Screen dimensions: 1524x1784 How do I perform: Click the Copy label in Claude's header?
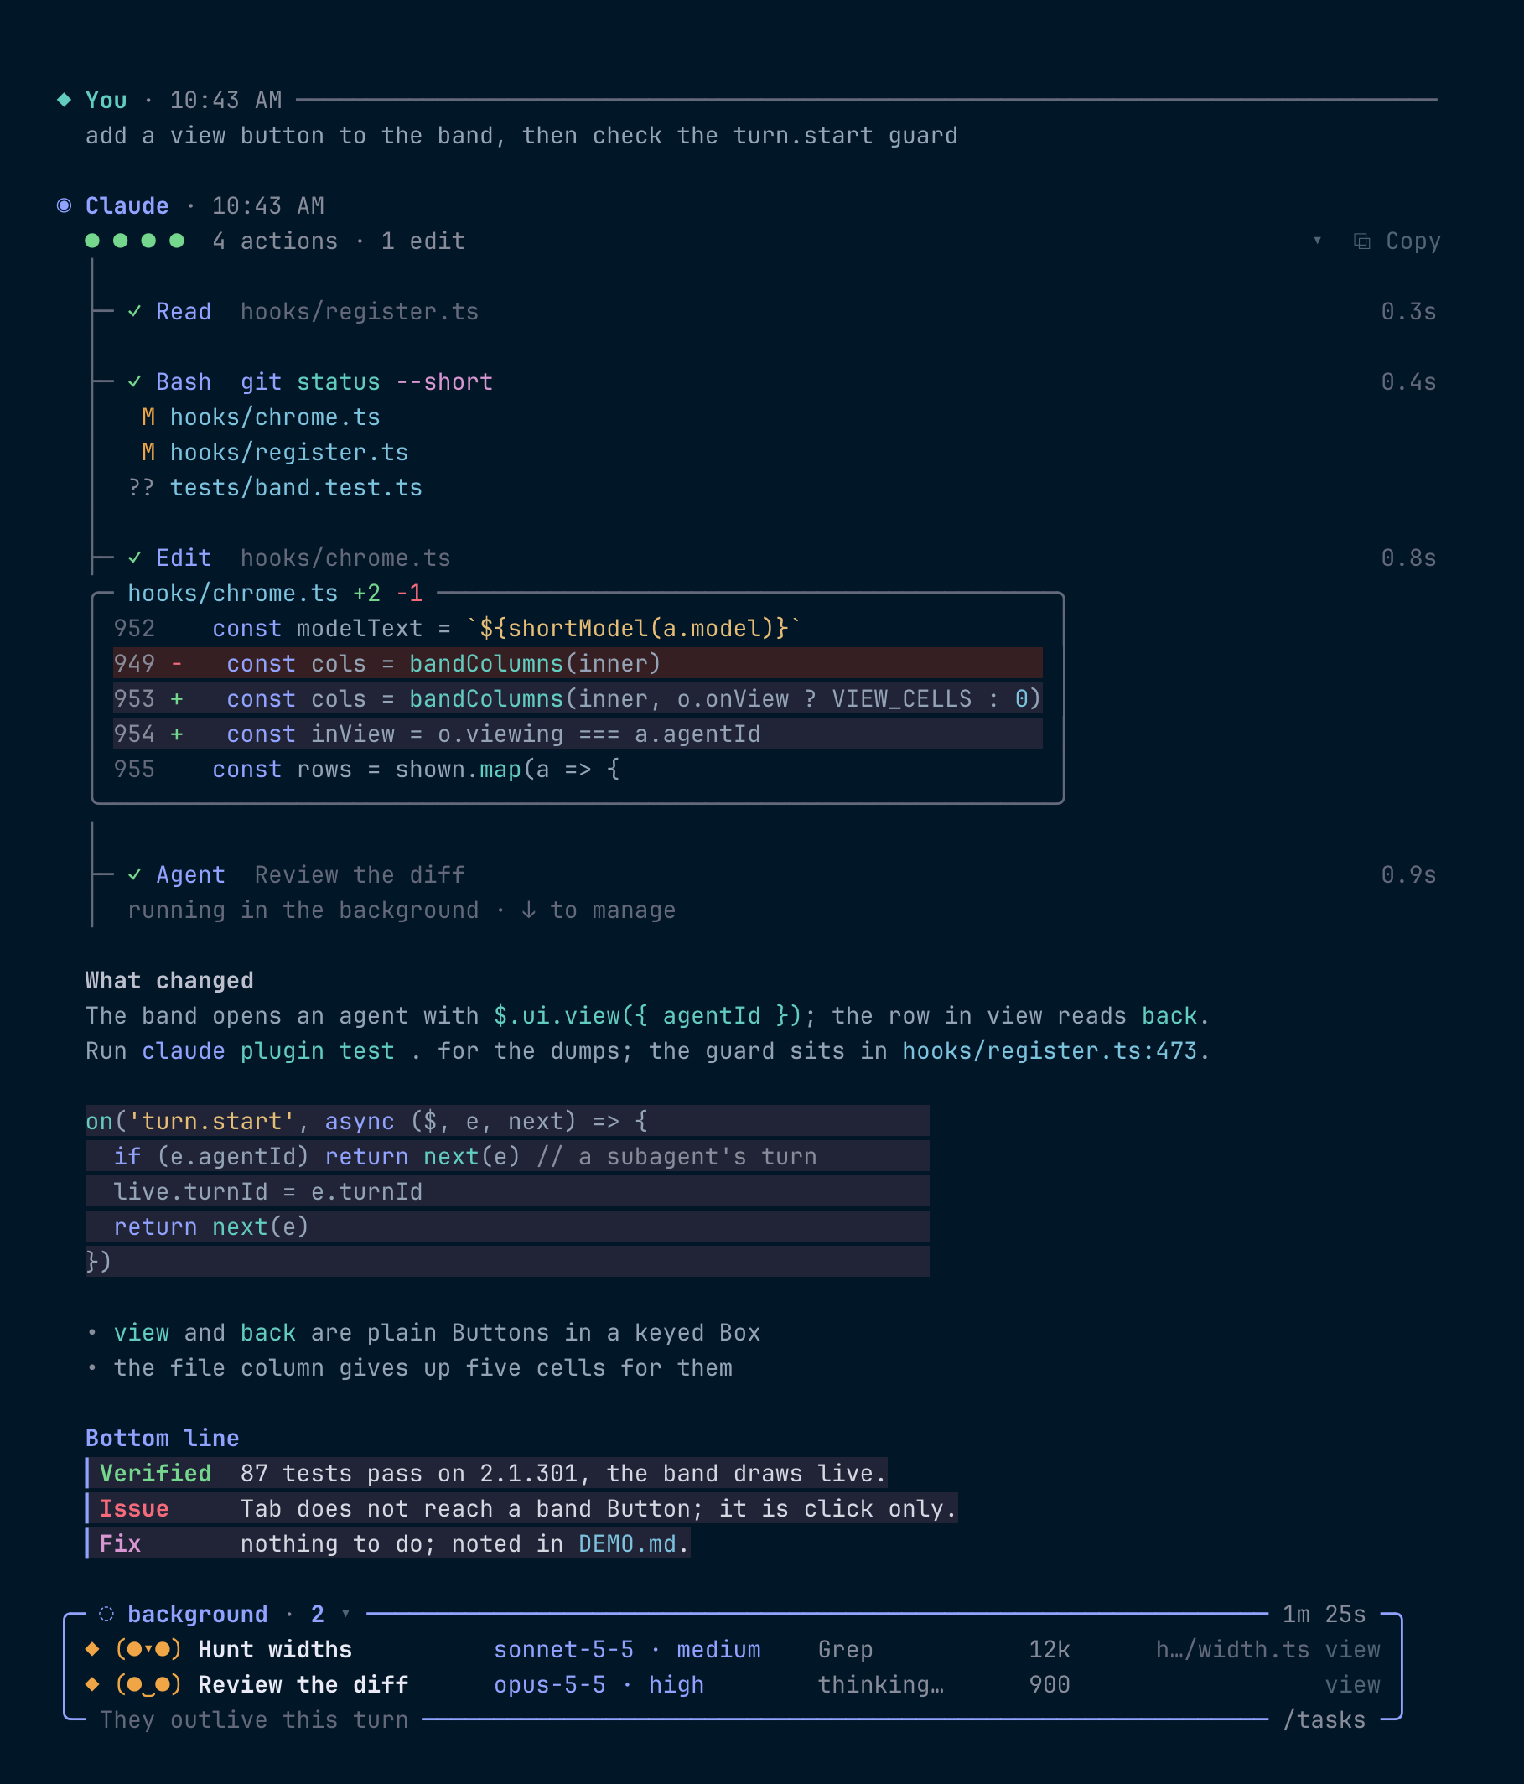tap(1413, 241)
